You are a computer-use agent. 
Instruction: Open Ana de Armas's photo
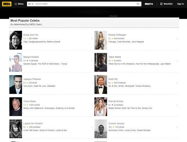(101, 107)
